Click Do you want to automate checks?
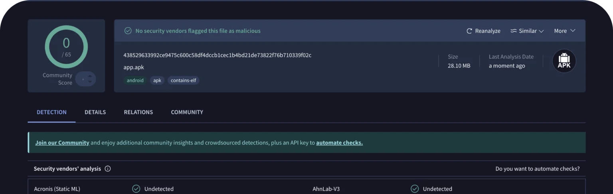 click(x=538, y=169)
